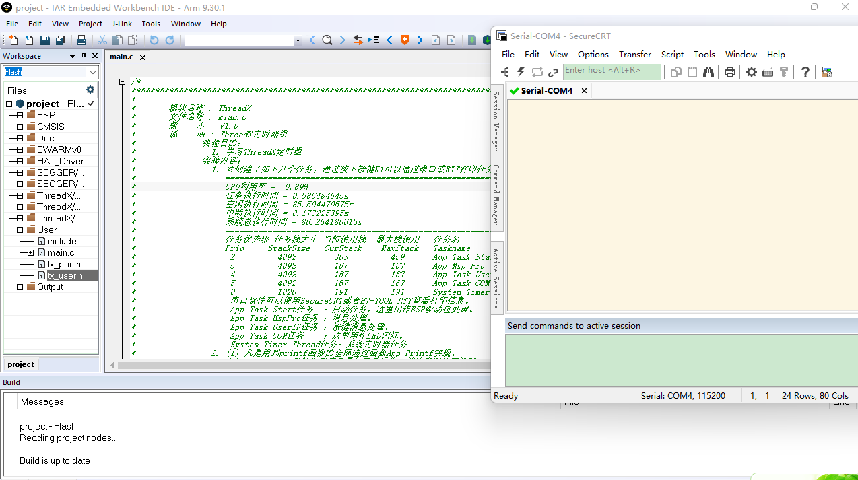This screenshot has width=858, height=480.
Task: Toggle the Session Manager vertical tab
Action: (496, 121)
